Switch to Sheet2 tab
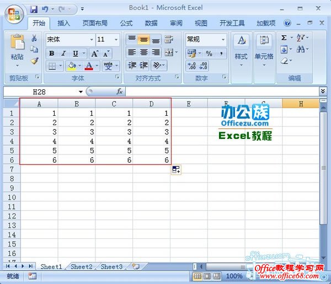The image size is (331, 284). 82,267
